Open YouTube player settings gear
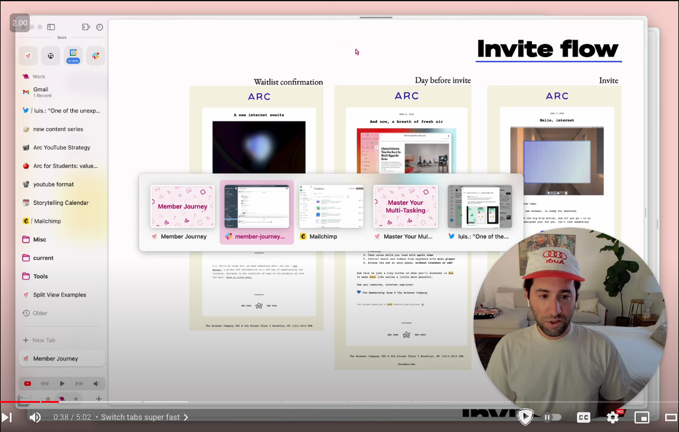Viewport: 679px width, 432px height. 613,417
